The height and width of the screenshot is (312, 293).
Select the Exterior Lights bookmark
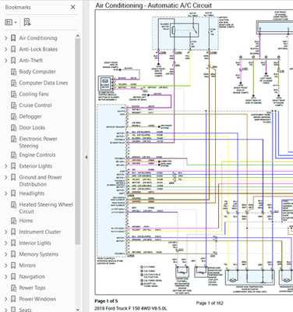pos(36,166)
